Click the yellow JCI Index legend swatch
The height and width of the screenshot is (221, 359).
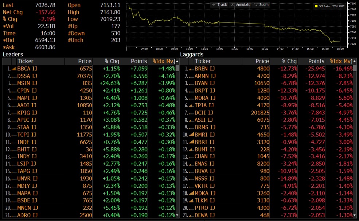(316, 6)
